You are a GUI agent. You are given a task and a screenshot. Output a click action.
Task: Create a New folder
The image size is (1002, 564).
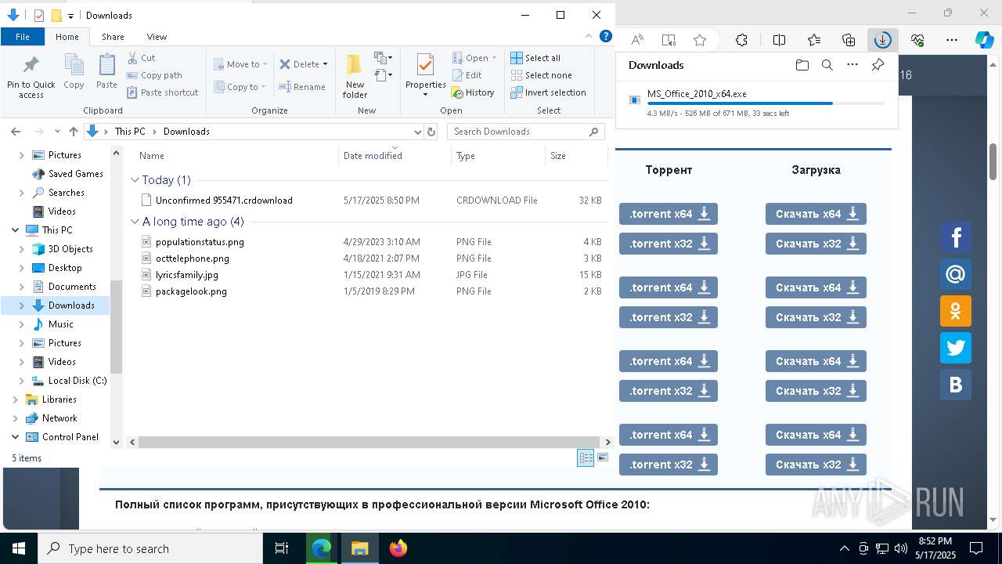pos(355,76)
